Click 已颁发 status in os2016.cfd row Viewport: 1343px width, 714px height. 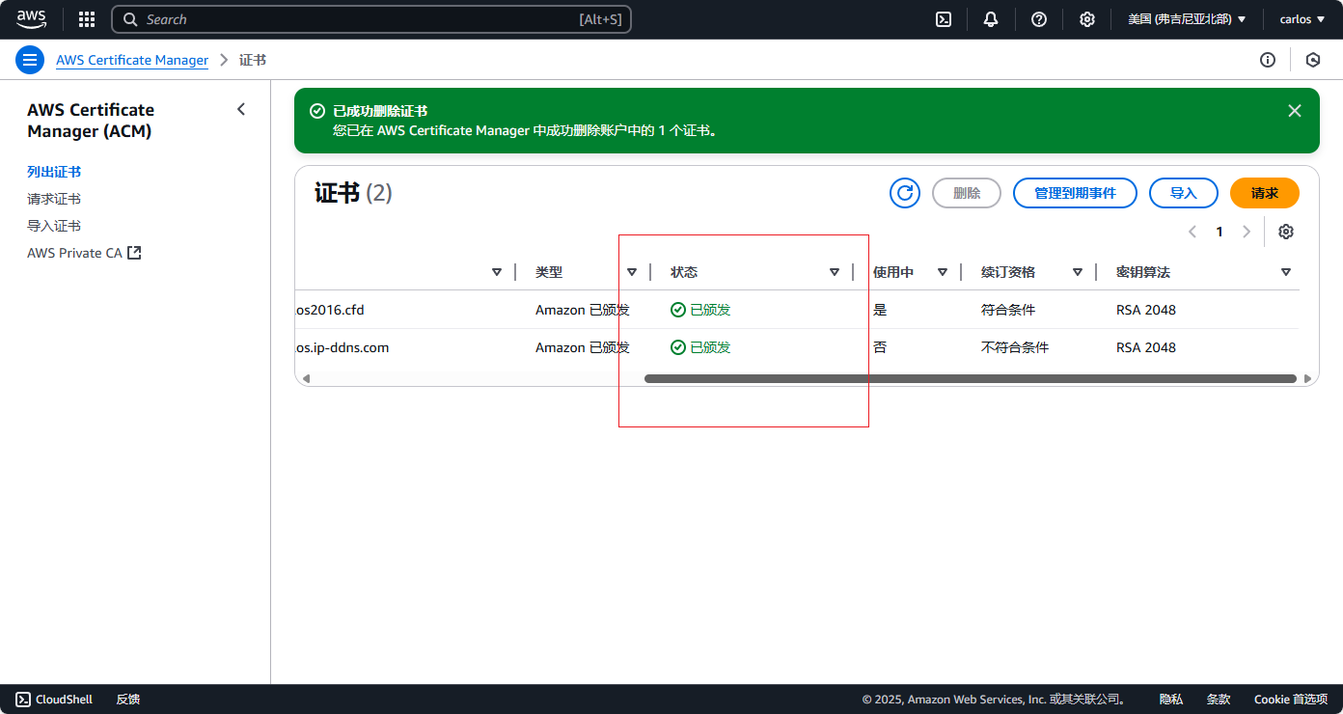(x=701, y=310)
